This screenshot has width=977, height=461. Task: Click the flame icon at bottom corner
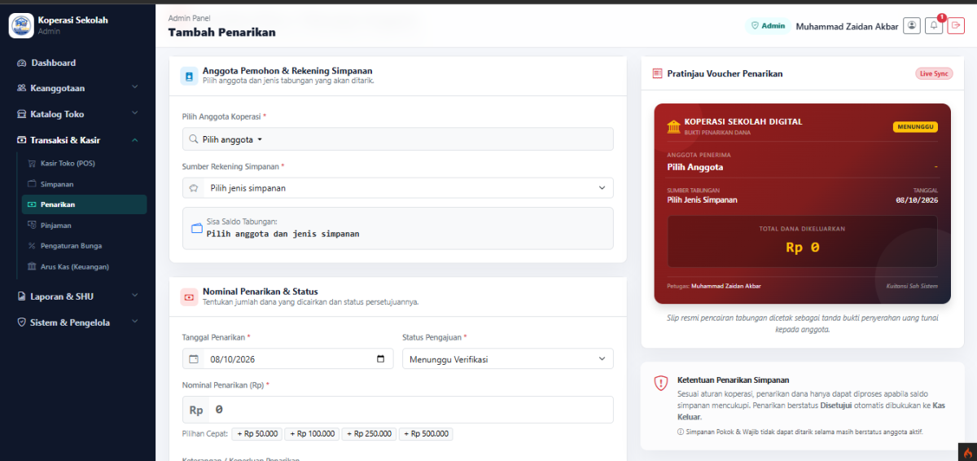tap(967, 452)
